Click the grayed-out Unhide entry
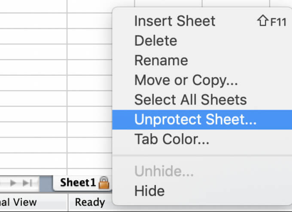The image size is (292, 212). (x=164, y=171)
